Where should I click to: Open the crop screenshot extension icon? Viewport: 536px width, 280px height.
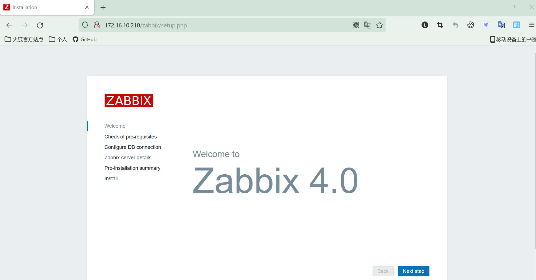point(440,25)
